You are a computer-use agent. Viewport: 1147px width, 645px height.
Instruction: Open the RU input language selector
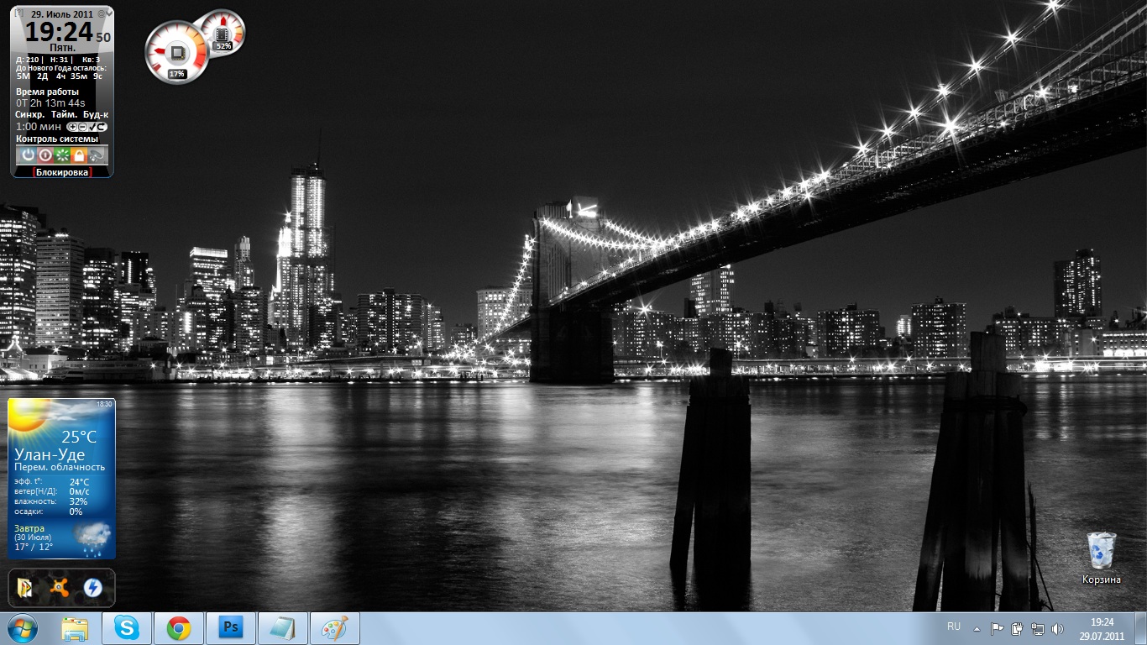[954, 627]
